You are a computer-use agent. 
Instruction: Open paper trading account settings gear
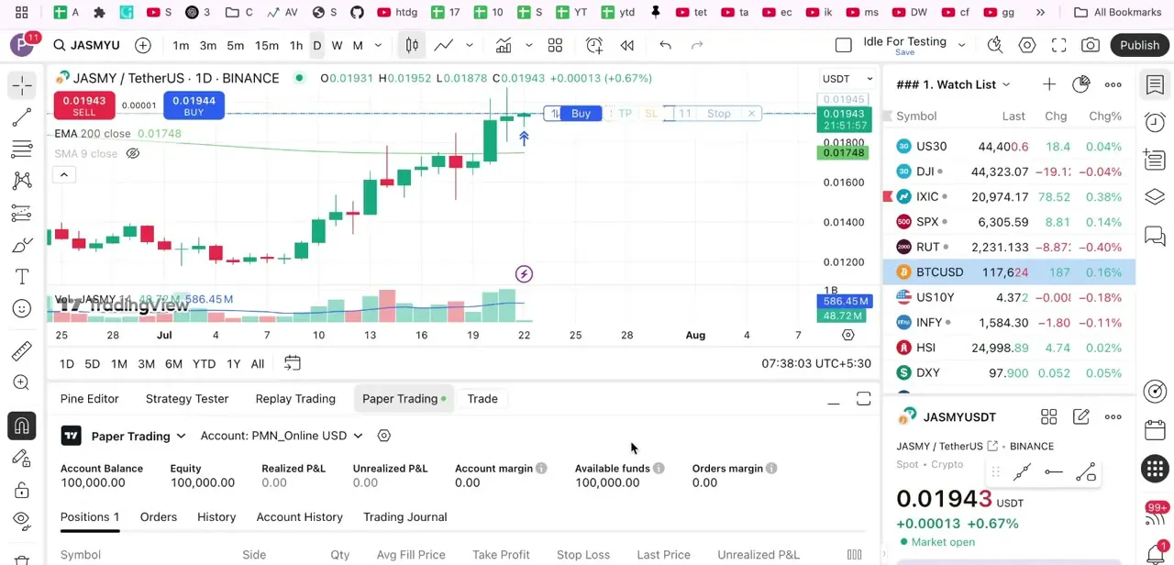384,436
